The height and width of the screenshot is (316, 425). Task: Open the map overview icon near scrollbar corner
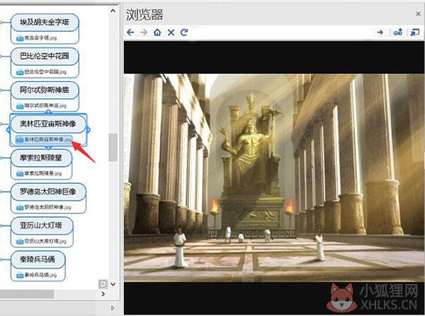coord(103,284)
